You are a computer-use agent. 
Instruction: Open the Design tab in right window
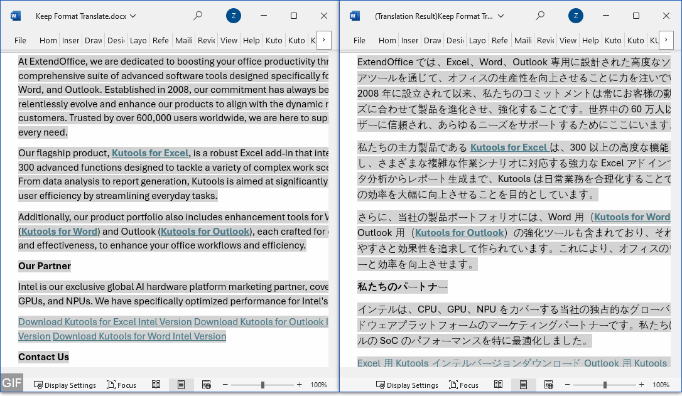[x=455, y=40]
